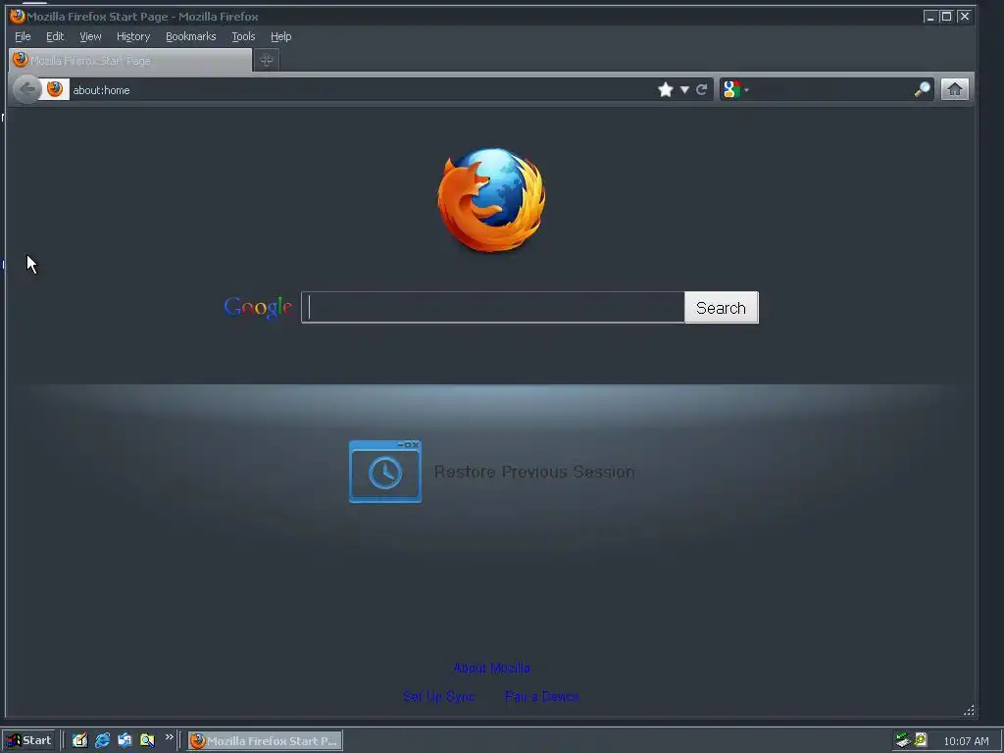Open the About Mozilla link
Screen dimensions: 1004x753
click(x=491, y=668)
